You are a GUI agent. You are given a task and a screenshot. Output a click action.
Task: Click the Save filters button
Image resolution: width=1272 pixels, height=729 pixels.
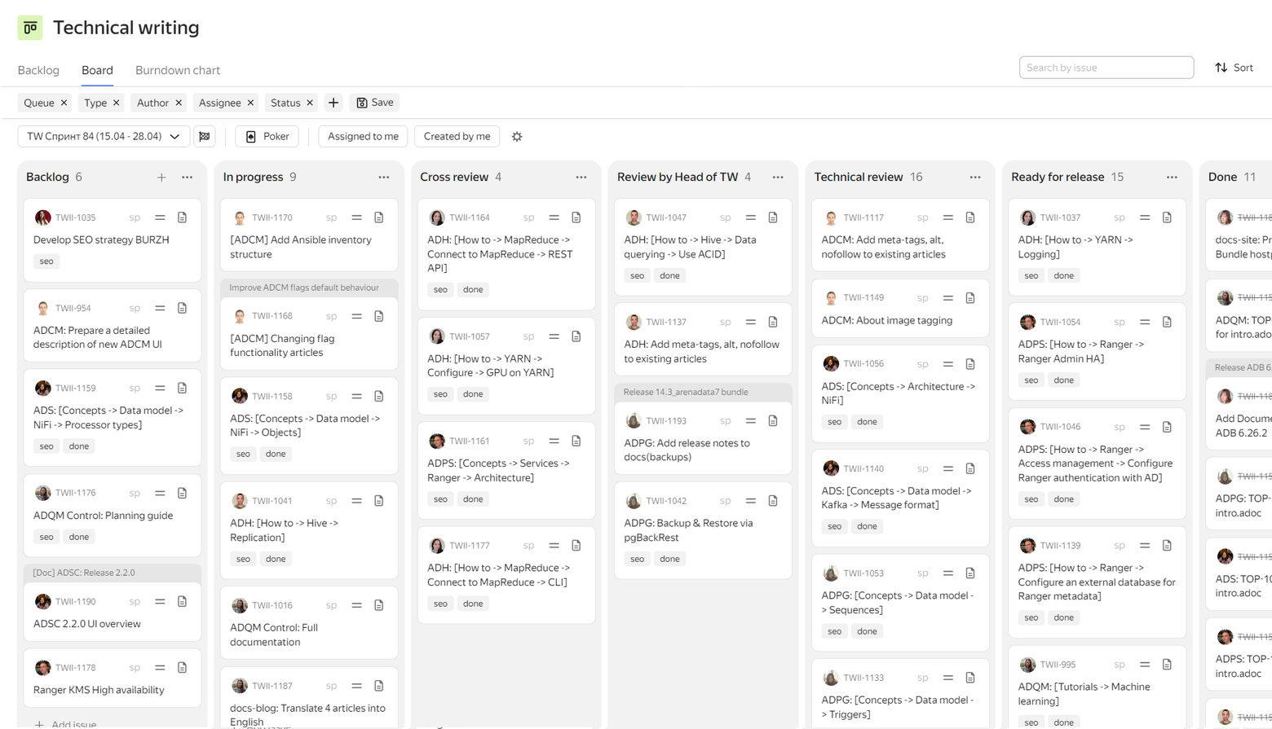click(x=375, y=103)
